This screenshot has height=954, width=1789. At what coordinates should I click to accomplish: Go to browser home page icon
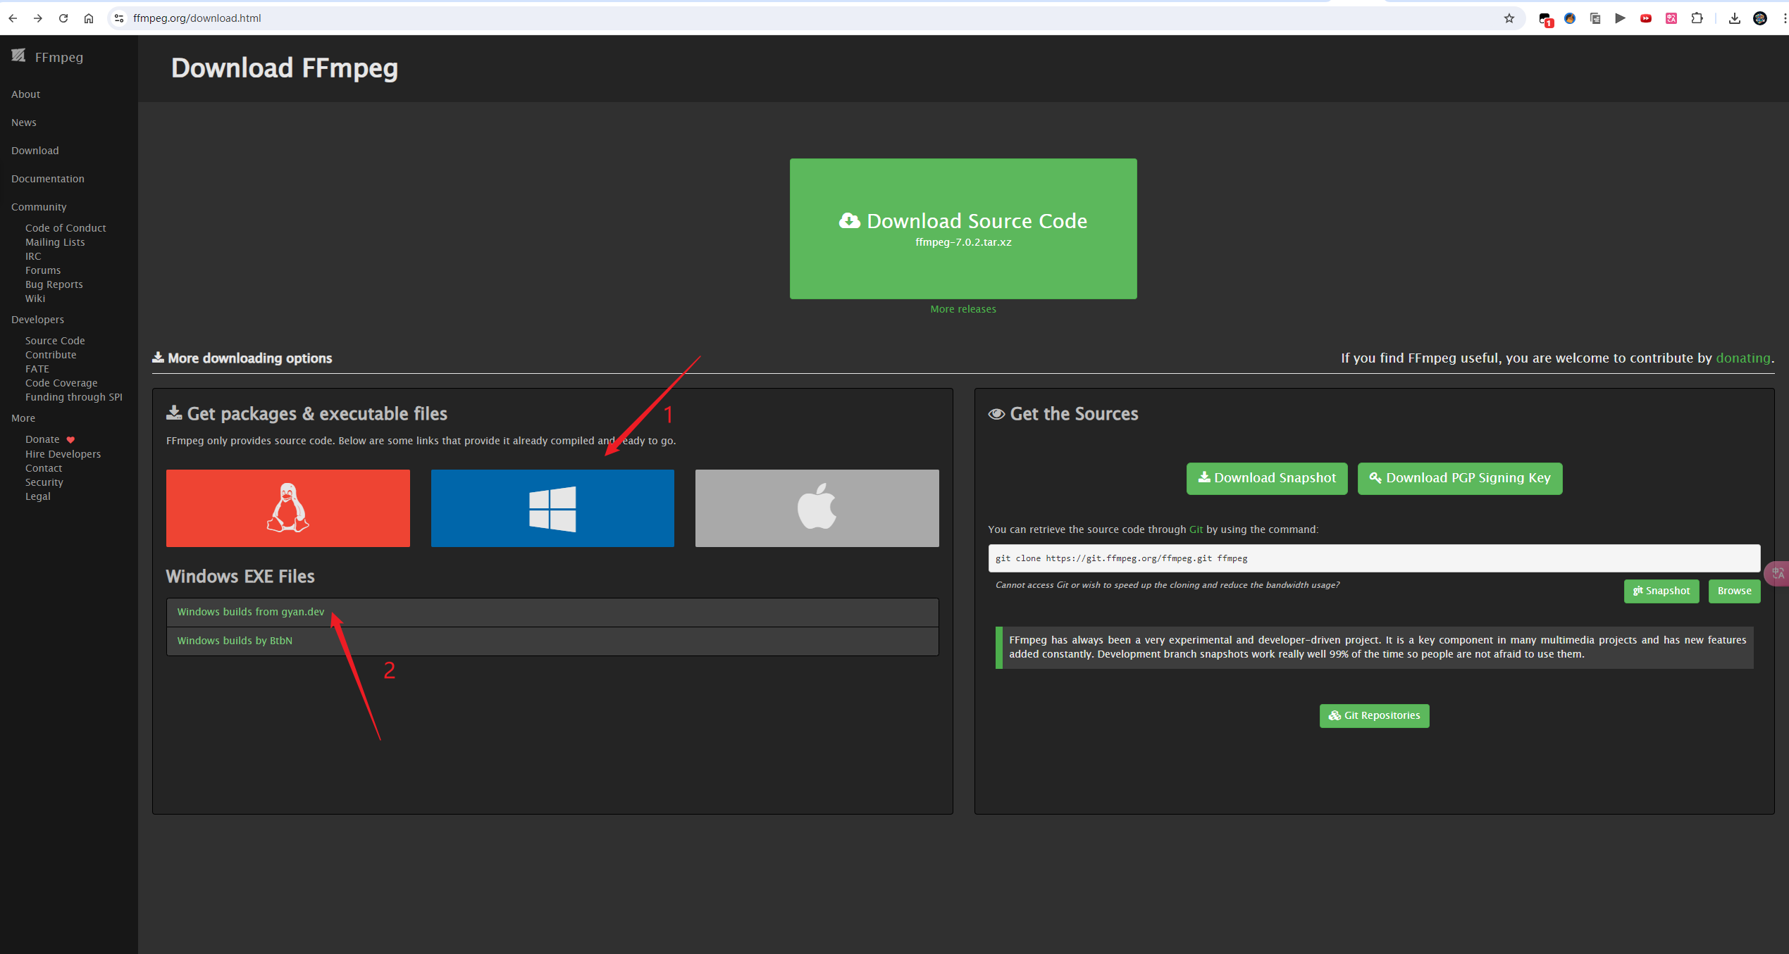[x=89, y=18]
